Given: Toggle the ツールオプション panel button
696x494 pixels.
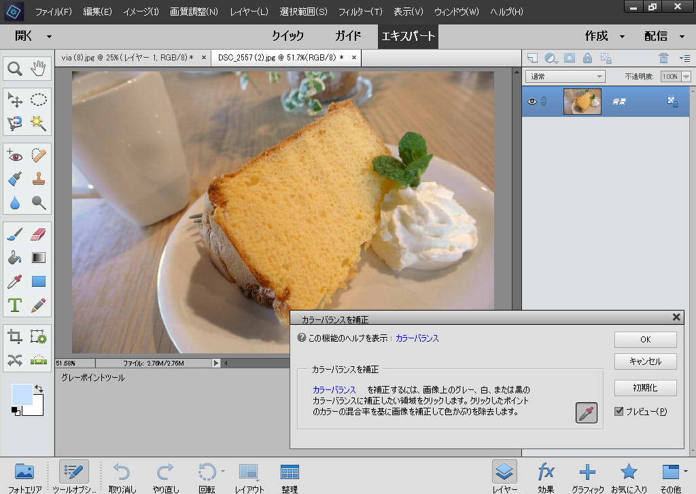Looking at the screenshot, I should point(73,477).
